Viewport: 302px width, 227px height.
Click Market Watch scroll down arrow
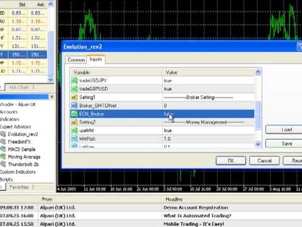click(x=50, y=79)
